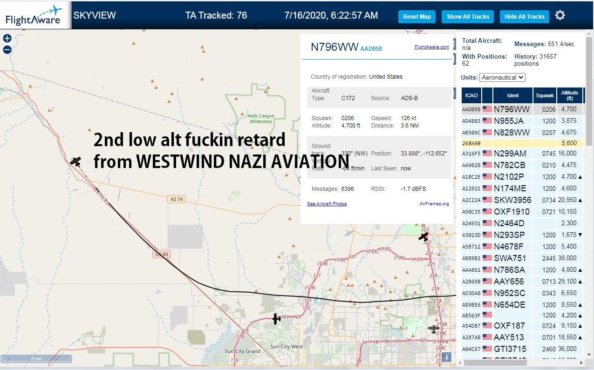Select the N952SC row
Image resolution: width=594 pixels, height=370 pixels.
point(522,293)
